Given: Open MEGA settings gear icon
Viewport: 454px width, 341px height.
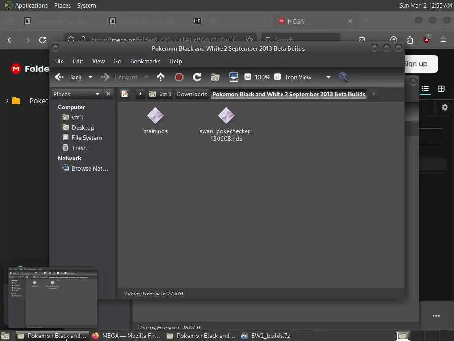Looking at the screenshot, I should click(445, 107).
